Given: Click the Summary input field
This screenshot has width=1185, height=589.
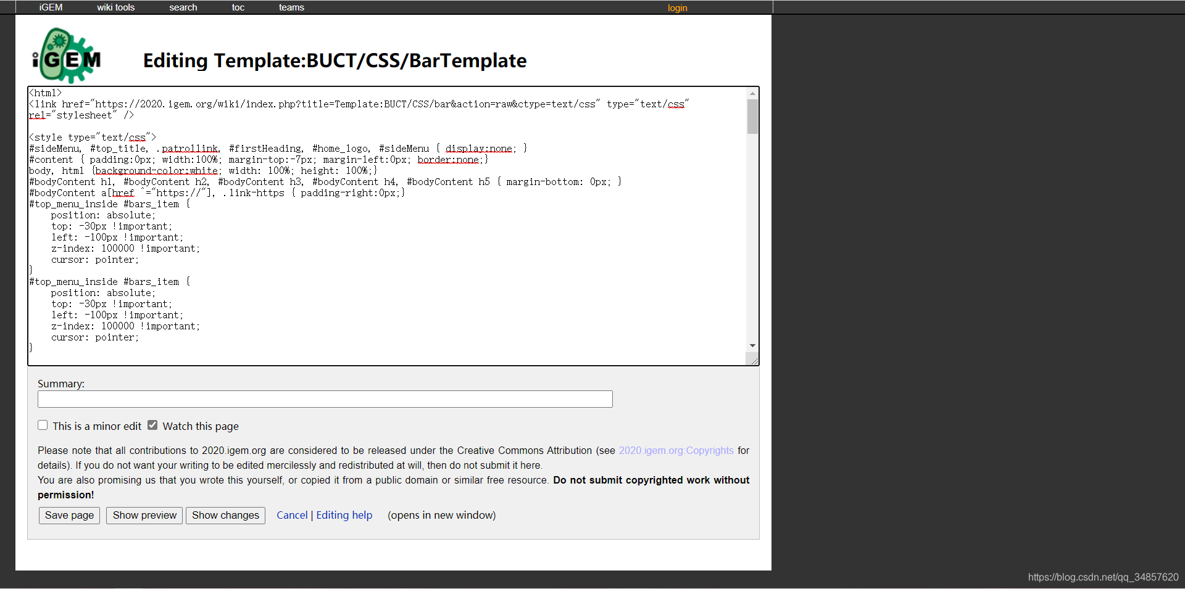Looking at the screenshot, I should point(325,399).
